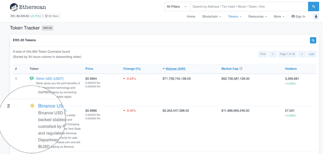Open the Ethereum network icon menu
The image size is (323, 154).
(316, 16)
